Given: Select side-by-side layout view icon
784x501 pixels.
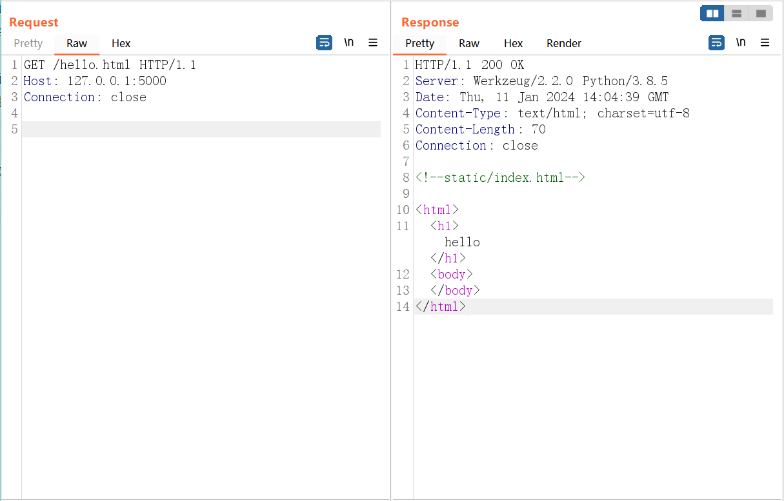Looking at the screenshot, I should pos(712,14).
